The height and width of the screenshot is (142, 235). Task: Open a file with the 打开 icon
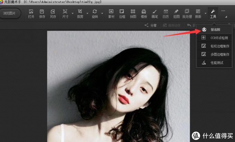click(31, 14)
